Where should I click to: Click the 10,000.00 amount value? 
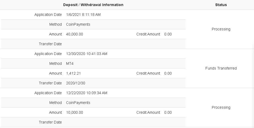(x=75, y=112)
